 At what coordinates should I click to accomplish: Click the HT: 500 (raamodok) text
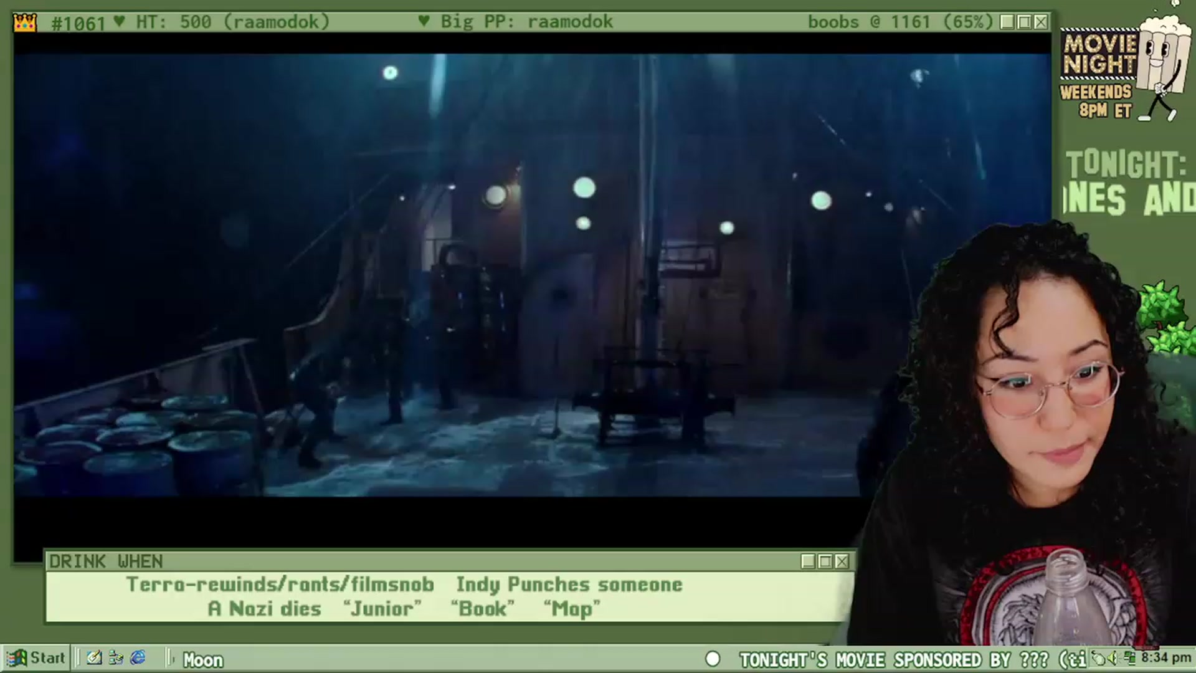(x=232, y=22)
